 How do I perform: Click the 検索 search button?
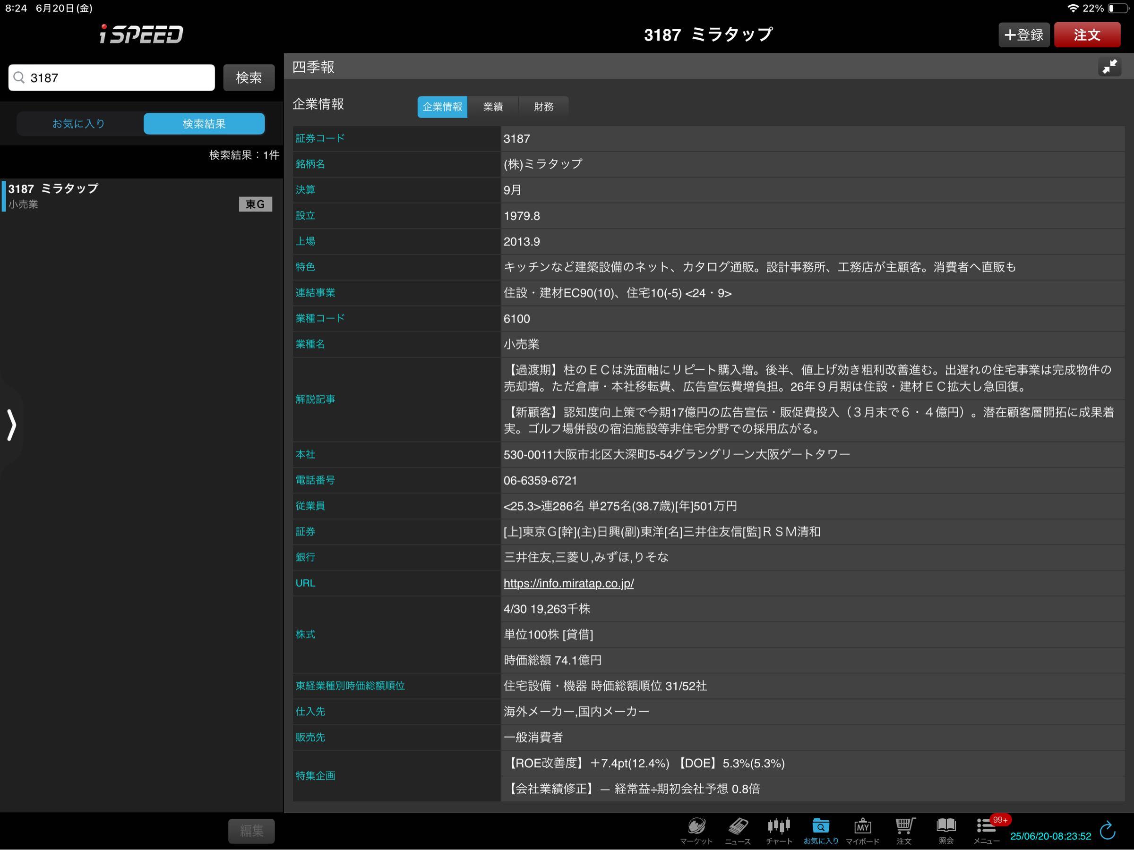(249, 77)
